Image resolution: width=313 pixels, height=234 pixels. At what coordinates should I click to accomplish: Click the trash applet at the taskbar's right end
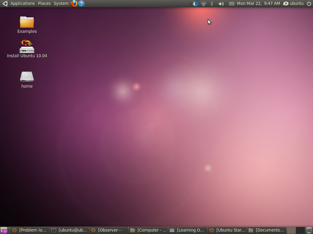tap(309, 230)
